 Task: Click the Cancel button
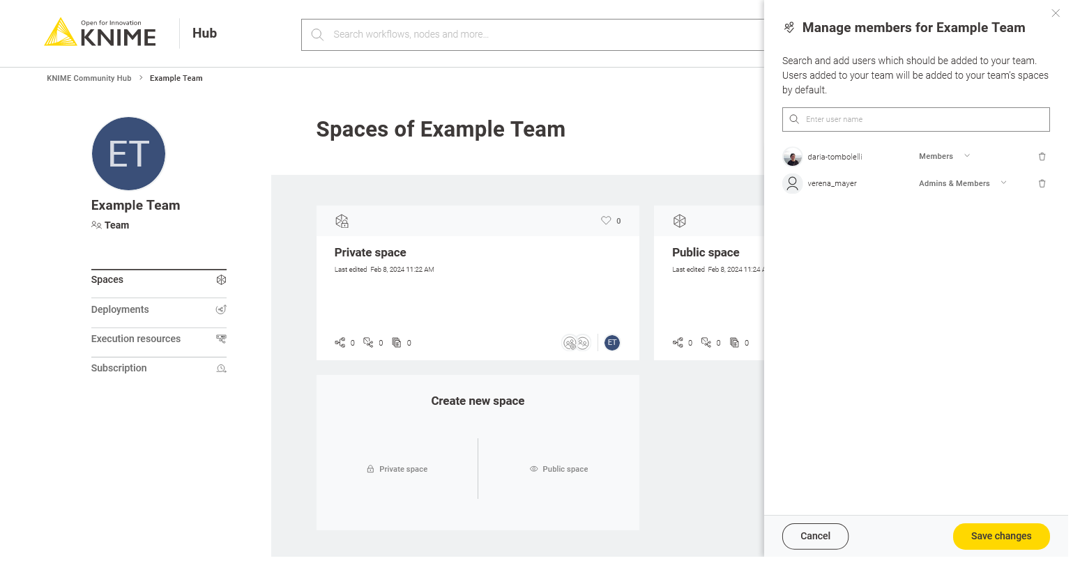point(815,536)
